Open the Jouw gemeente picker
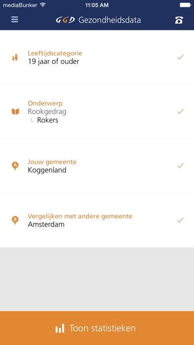This screenshot has height=345, width=194. tap(97, 166)
